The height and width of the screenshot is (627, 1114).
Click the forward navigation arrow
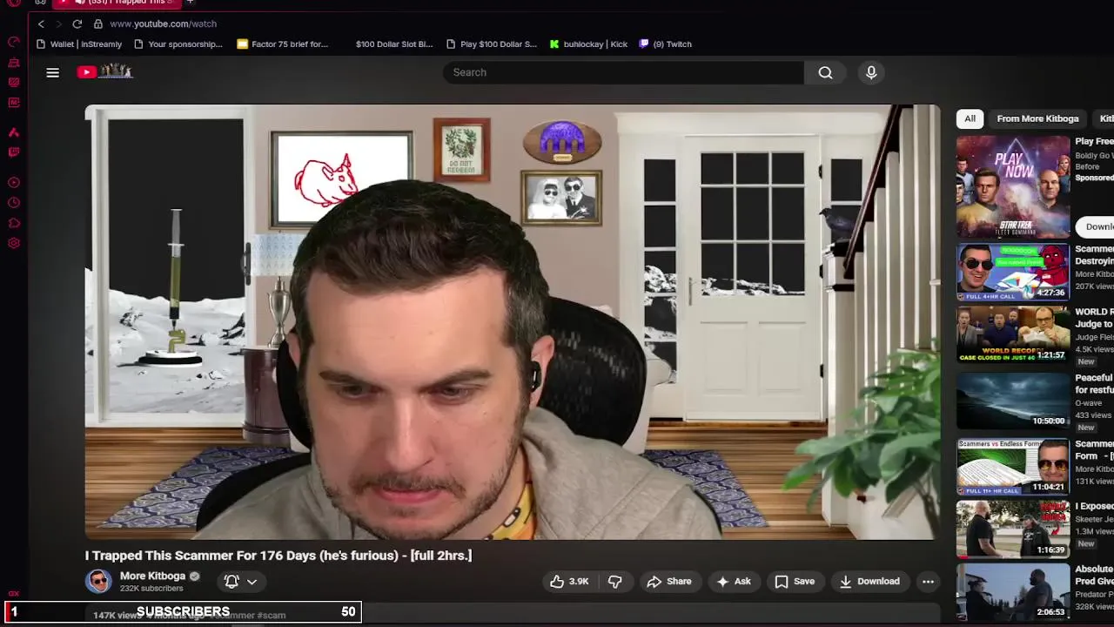click(59, 24)
